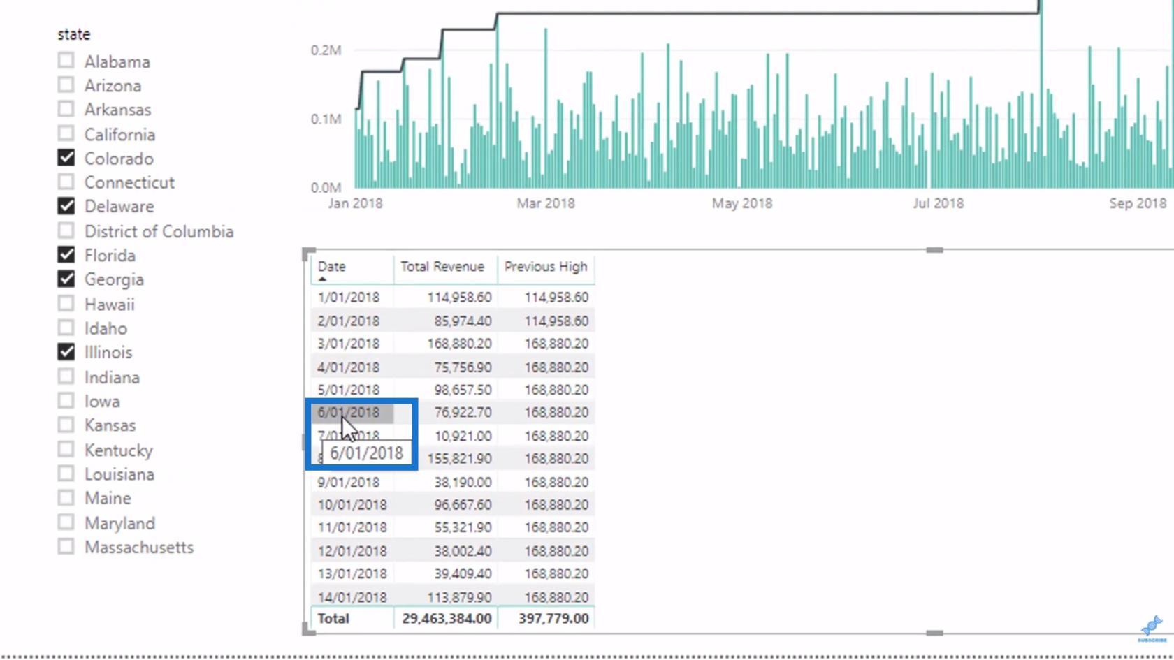Screen dimensions: 1174x660
Task: Select the 13/01/2018 date cell
Action: click(352, 573)
